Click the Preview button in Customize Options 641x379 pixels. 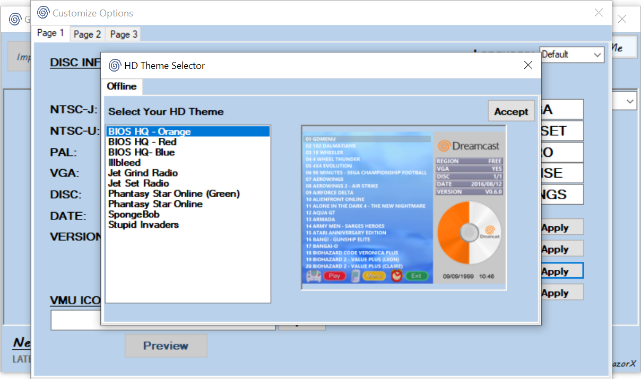[x=166, y=346]
